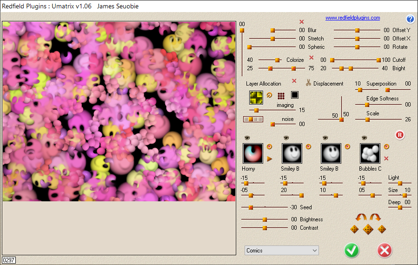Click the large center dice icon
The image size is (418, 265).
[x=368, y=229]
